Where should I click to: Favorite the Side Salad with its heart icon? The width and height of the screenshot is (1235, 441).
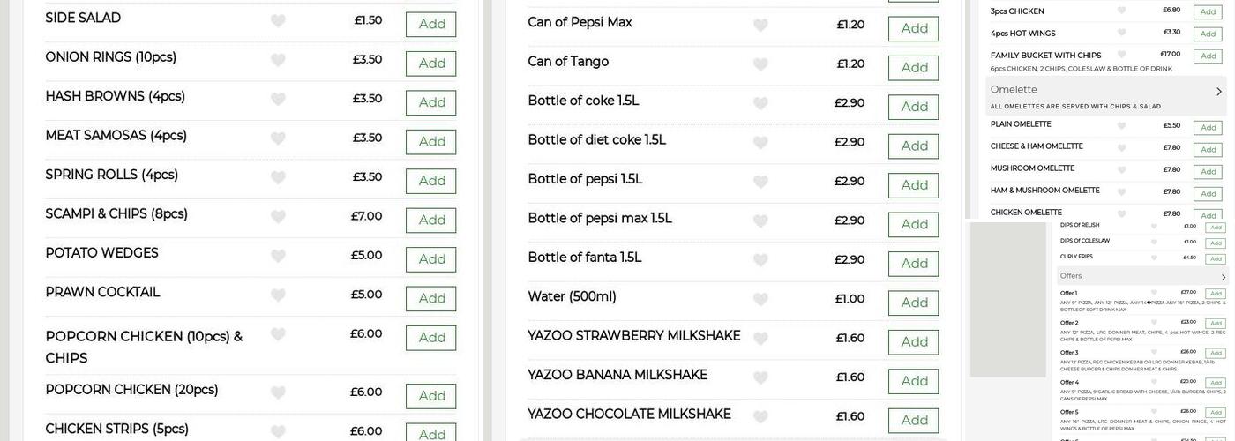coord(278,21)
